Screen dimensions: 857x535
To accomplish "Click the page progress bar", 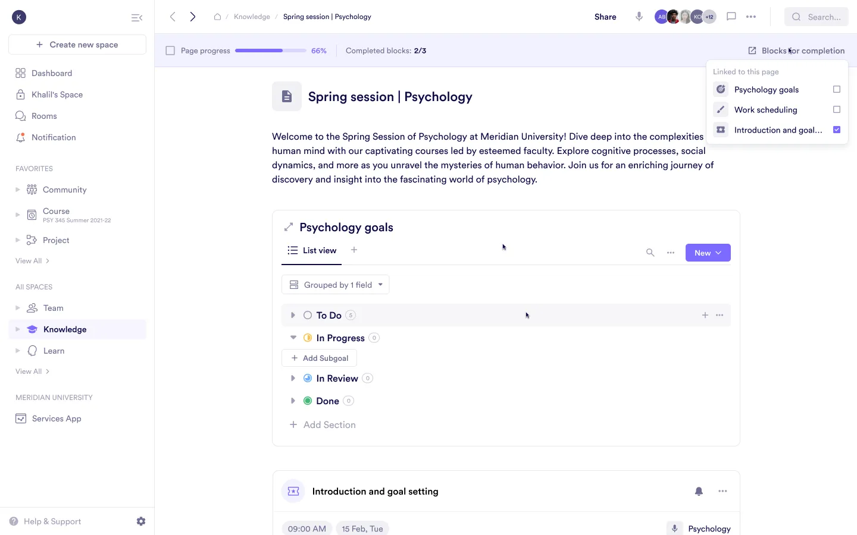I will click(x=271, y=51).
